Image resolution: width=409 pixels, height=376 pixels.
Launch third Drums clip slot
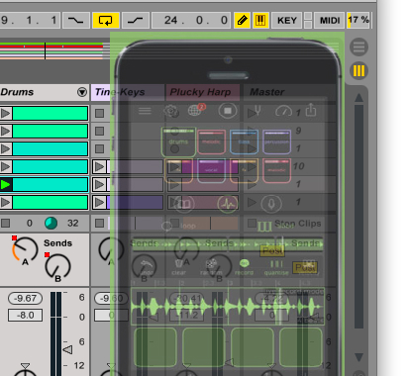coord(6,148)
